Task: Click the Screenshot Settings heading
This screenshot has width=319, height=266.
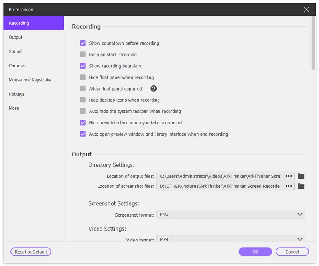Action: click(114, 203)
